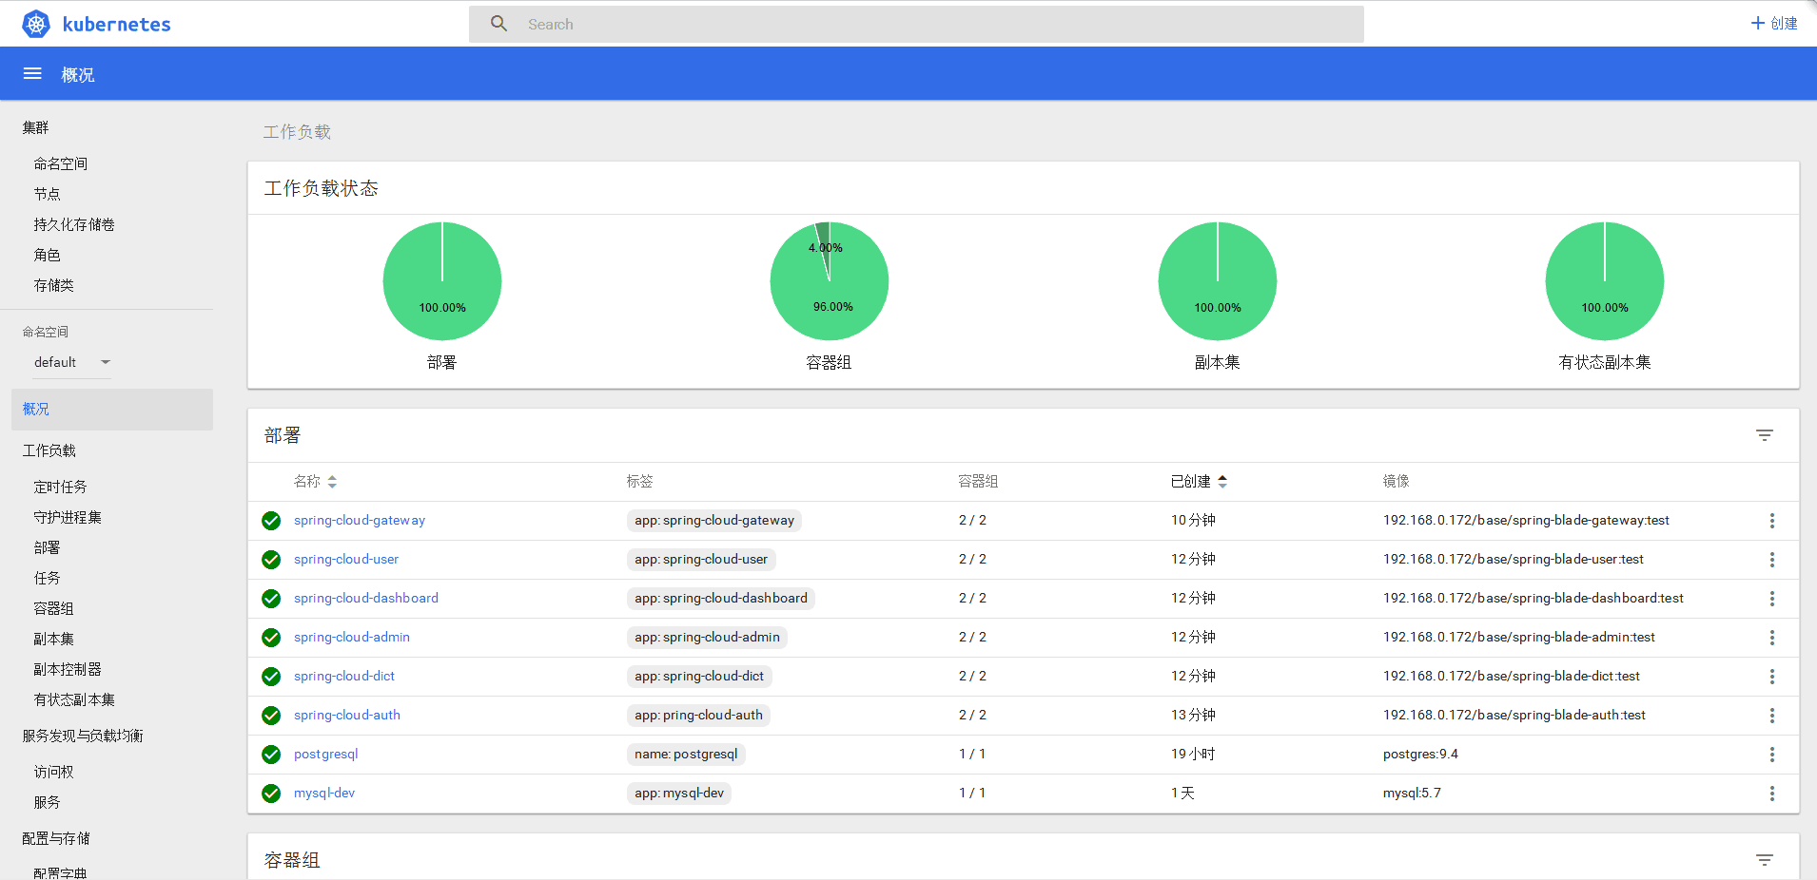The image size is (1817, 880).
Task: Open the filter icon in 容器组 card
Action: point(1764,860)
